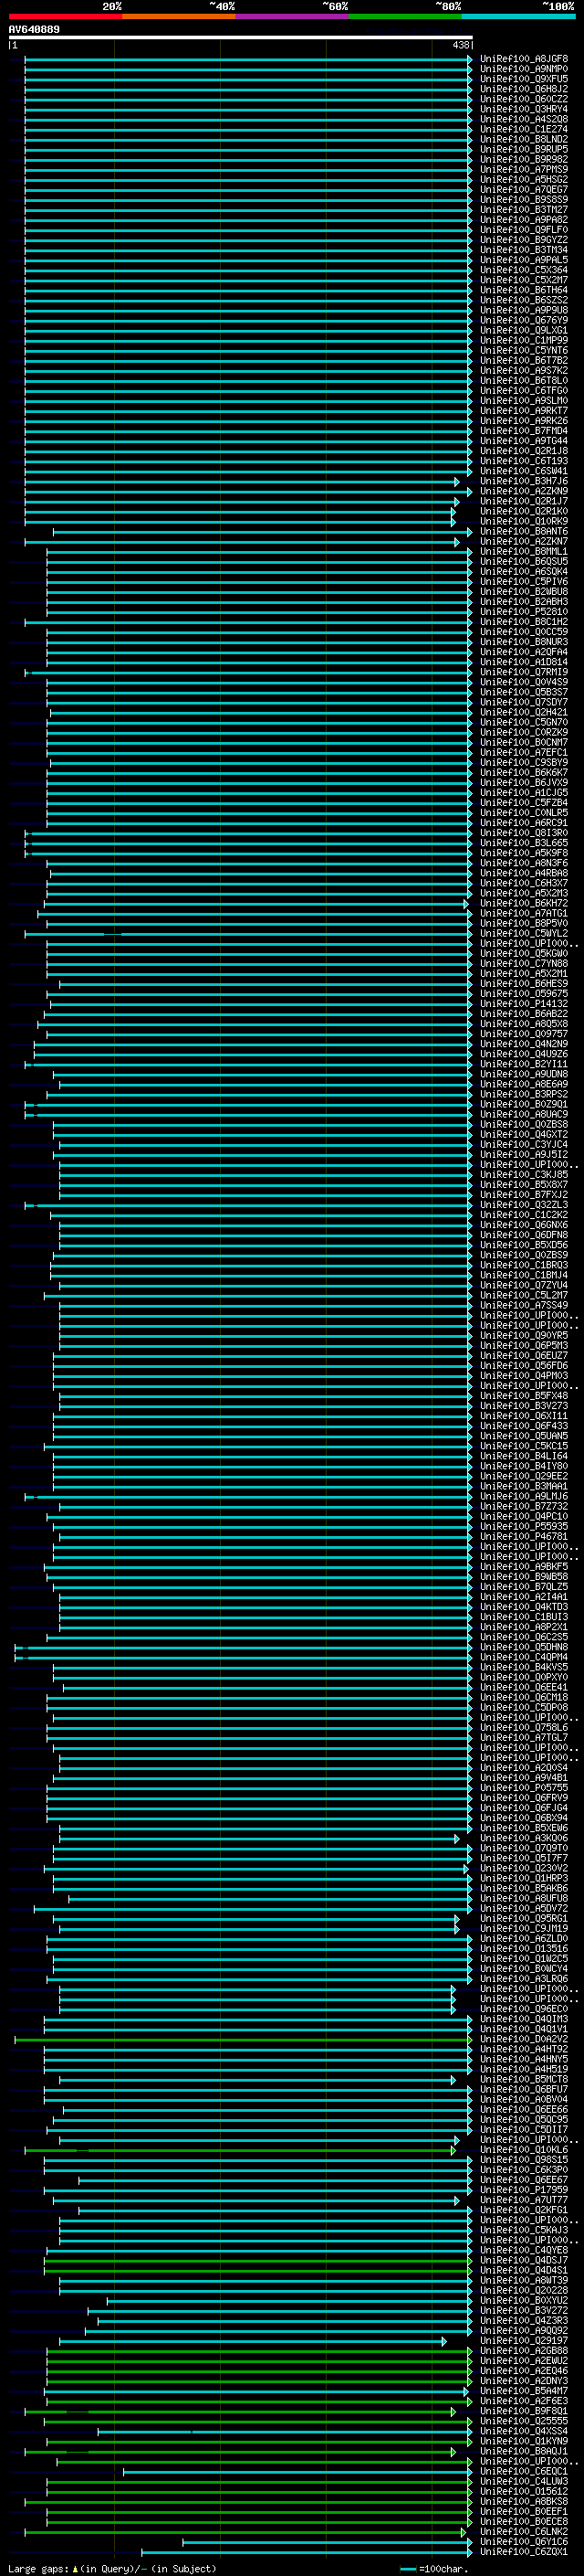Select hit label UniRef100_B3RPS2
This screenshot has width=584, height=2576.
(x=524, y=1094)
